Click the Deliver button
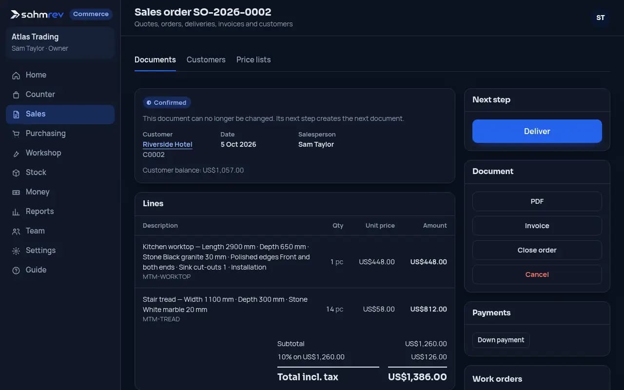Image resolution: width=624 pixels, height=390 pixels. 537,131
